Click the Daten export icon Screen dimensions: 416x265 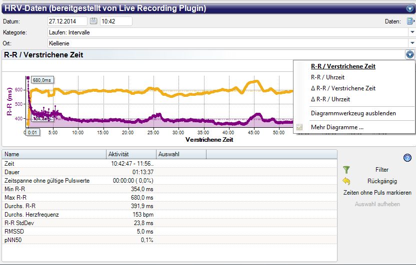click(x=410, y=21)
